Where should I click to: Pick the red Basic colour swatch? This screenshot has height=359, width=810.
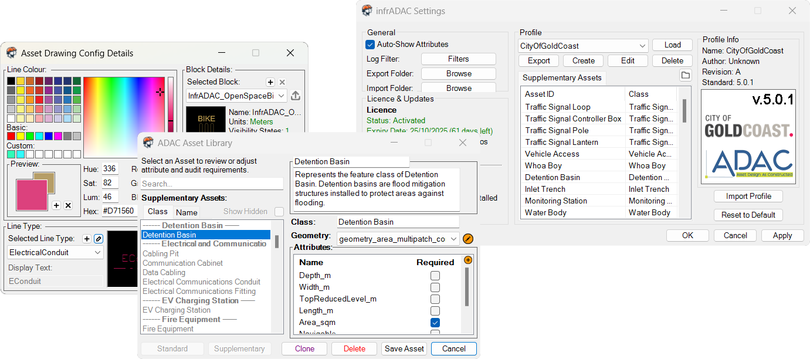[11, 136]
